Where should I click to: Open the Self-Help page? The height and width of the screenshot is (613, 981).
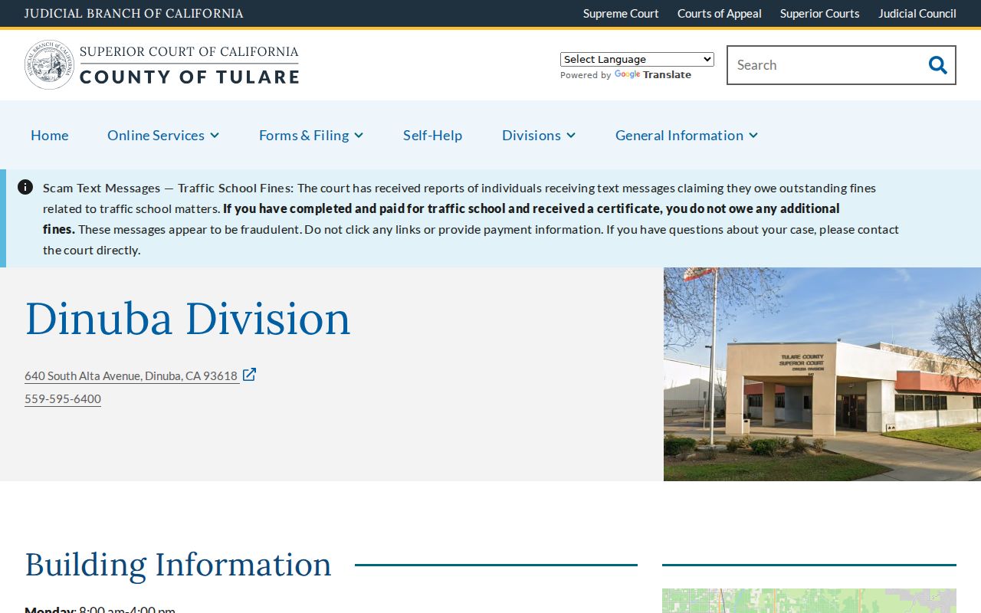[x=433, y=135]
